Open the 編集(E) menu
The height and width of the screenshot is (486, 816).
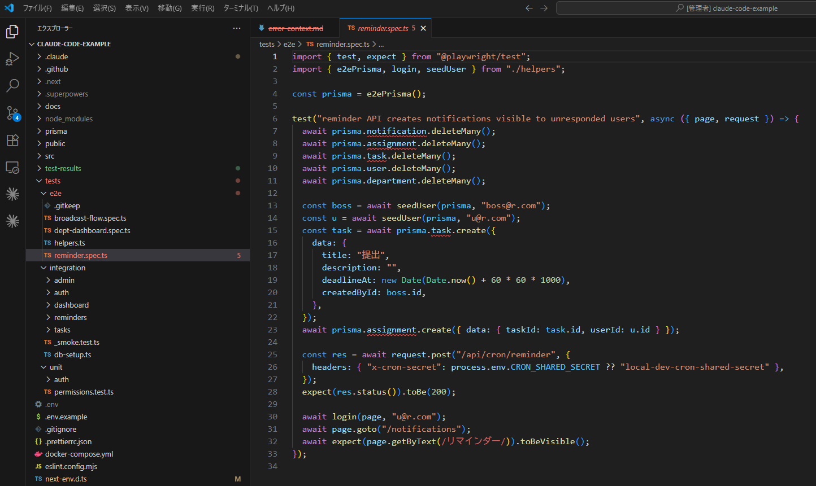pyautogui.click(x=72, y=8)
